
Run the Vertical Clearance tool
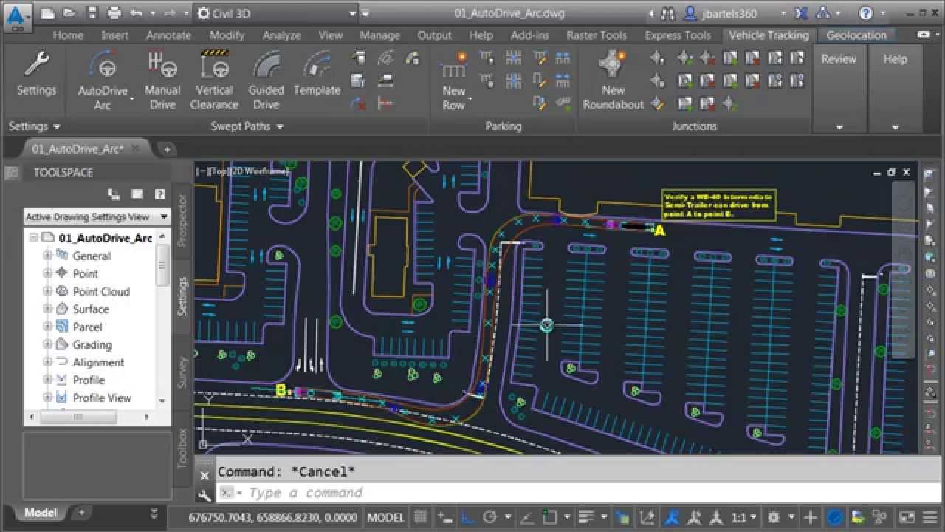point(214,81)
